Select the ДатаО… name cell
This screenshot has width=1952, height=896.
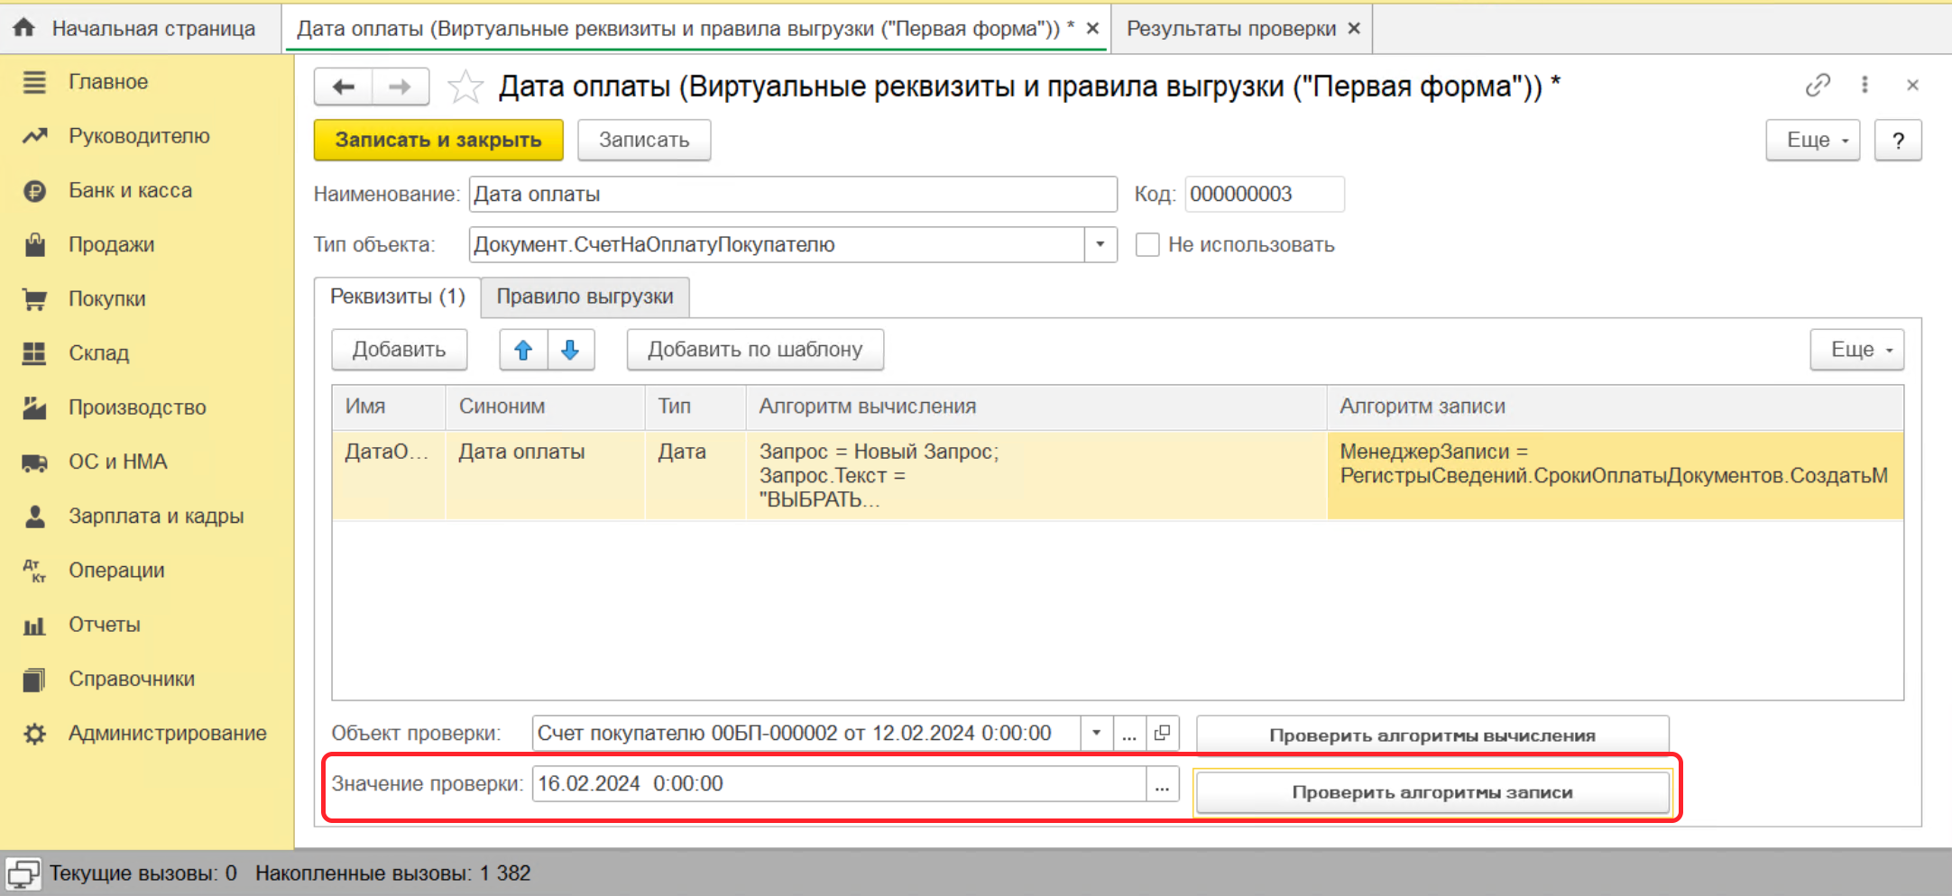[389, 475]
